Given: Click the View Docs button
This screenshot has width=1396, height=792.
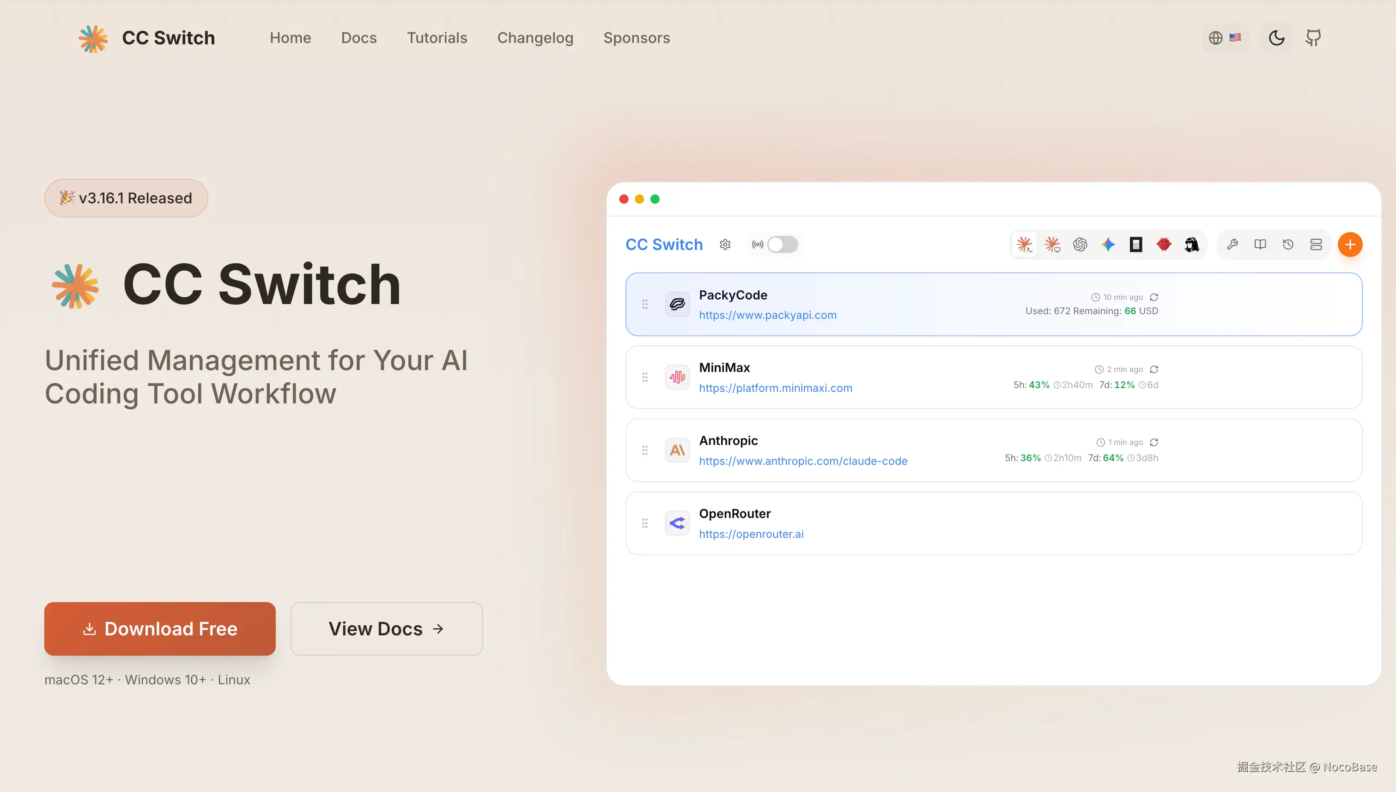Looking at the screenshot, I should coord(386,628).
